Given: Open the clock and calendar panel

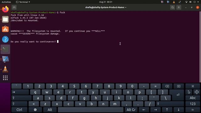Looking at the screenshot, I should [106, 2].
